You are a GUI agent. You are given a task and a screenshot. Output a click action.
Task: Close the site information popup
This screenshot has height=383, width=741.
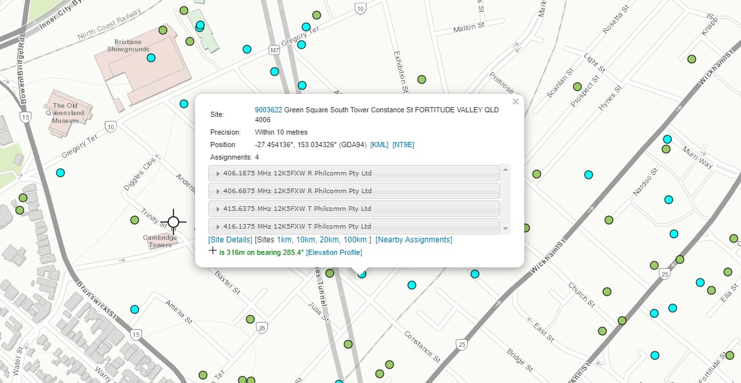tap(516, 102)
